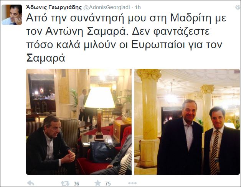Image resolution: width=241 pixels, height=187 pixels.
Task: Click the lit table lamp in left photo
Action: pos(100,113)
